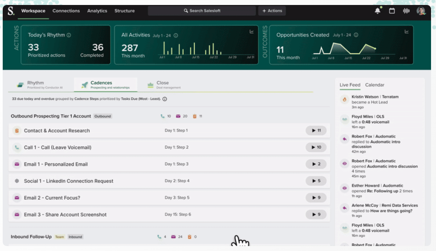Screen dimensions: 436x251
Task: Click the All Activities info icon
Action: tap(176, 35)
